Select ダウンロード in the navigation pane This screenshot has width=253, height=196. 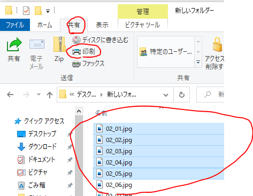coord(42,147)
